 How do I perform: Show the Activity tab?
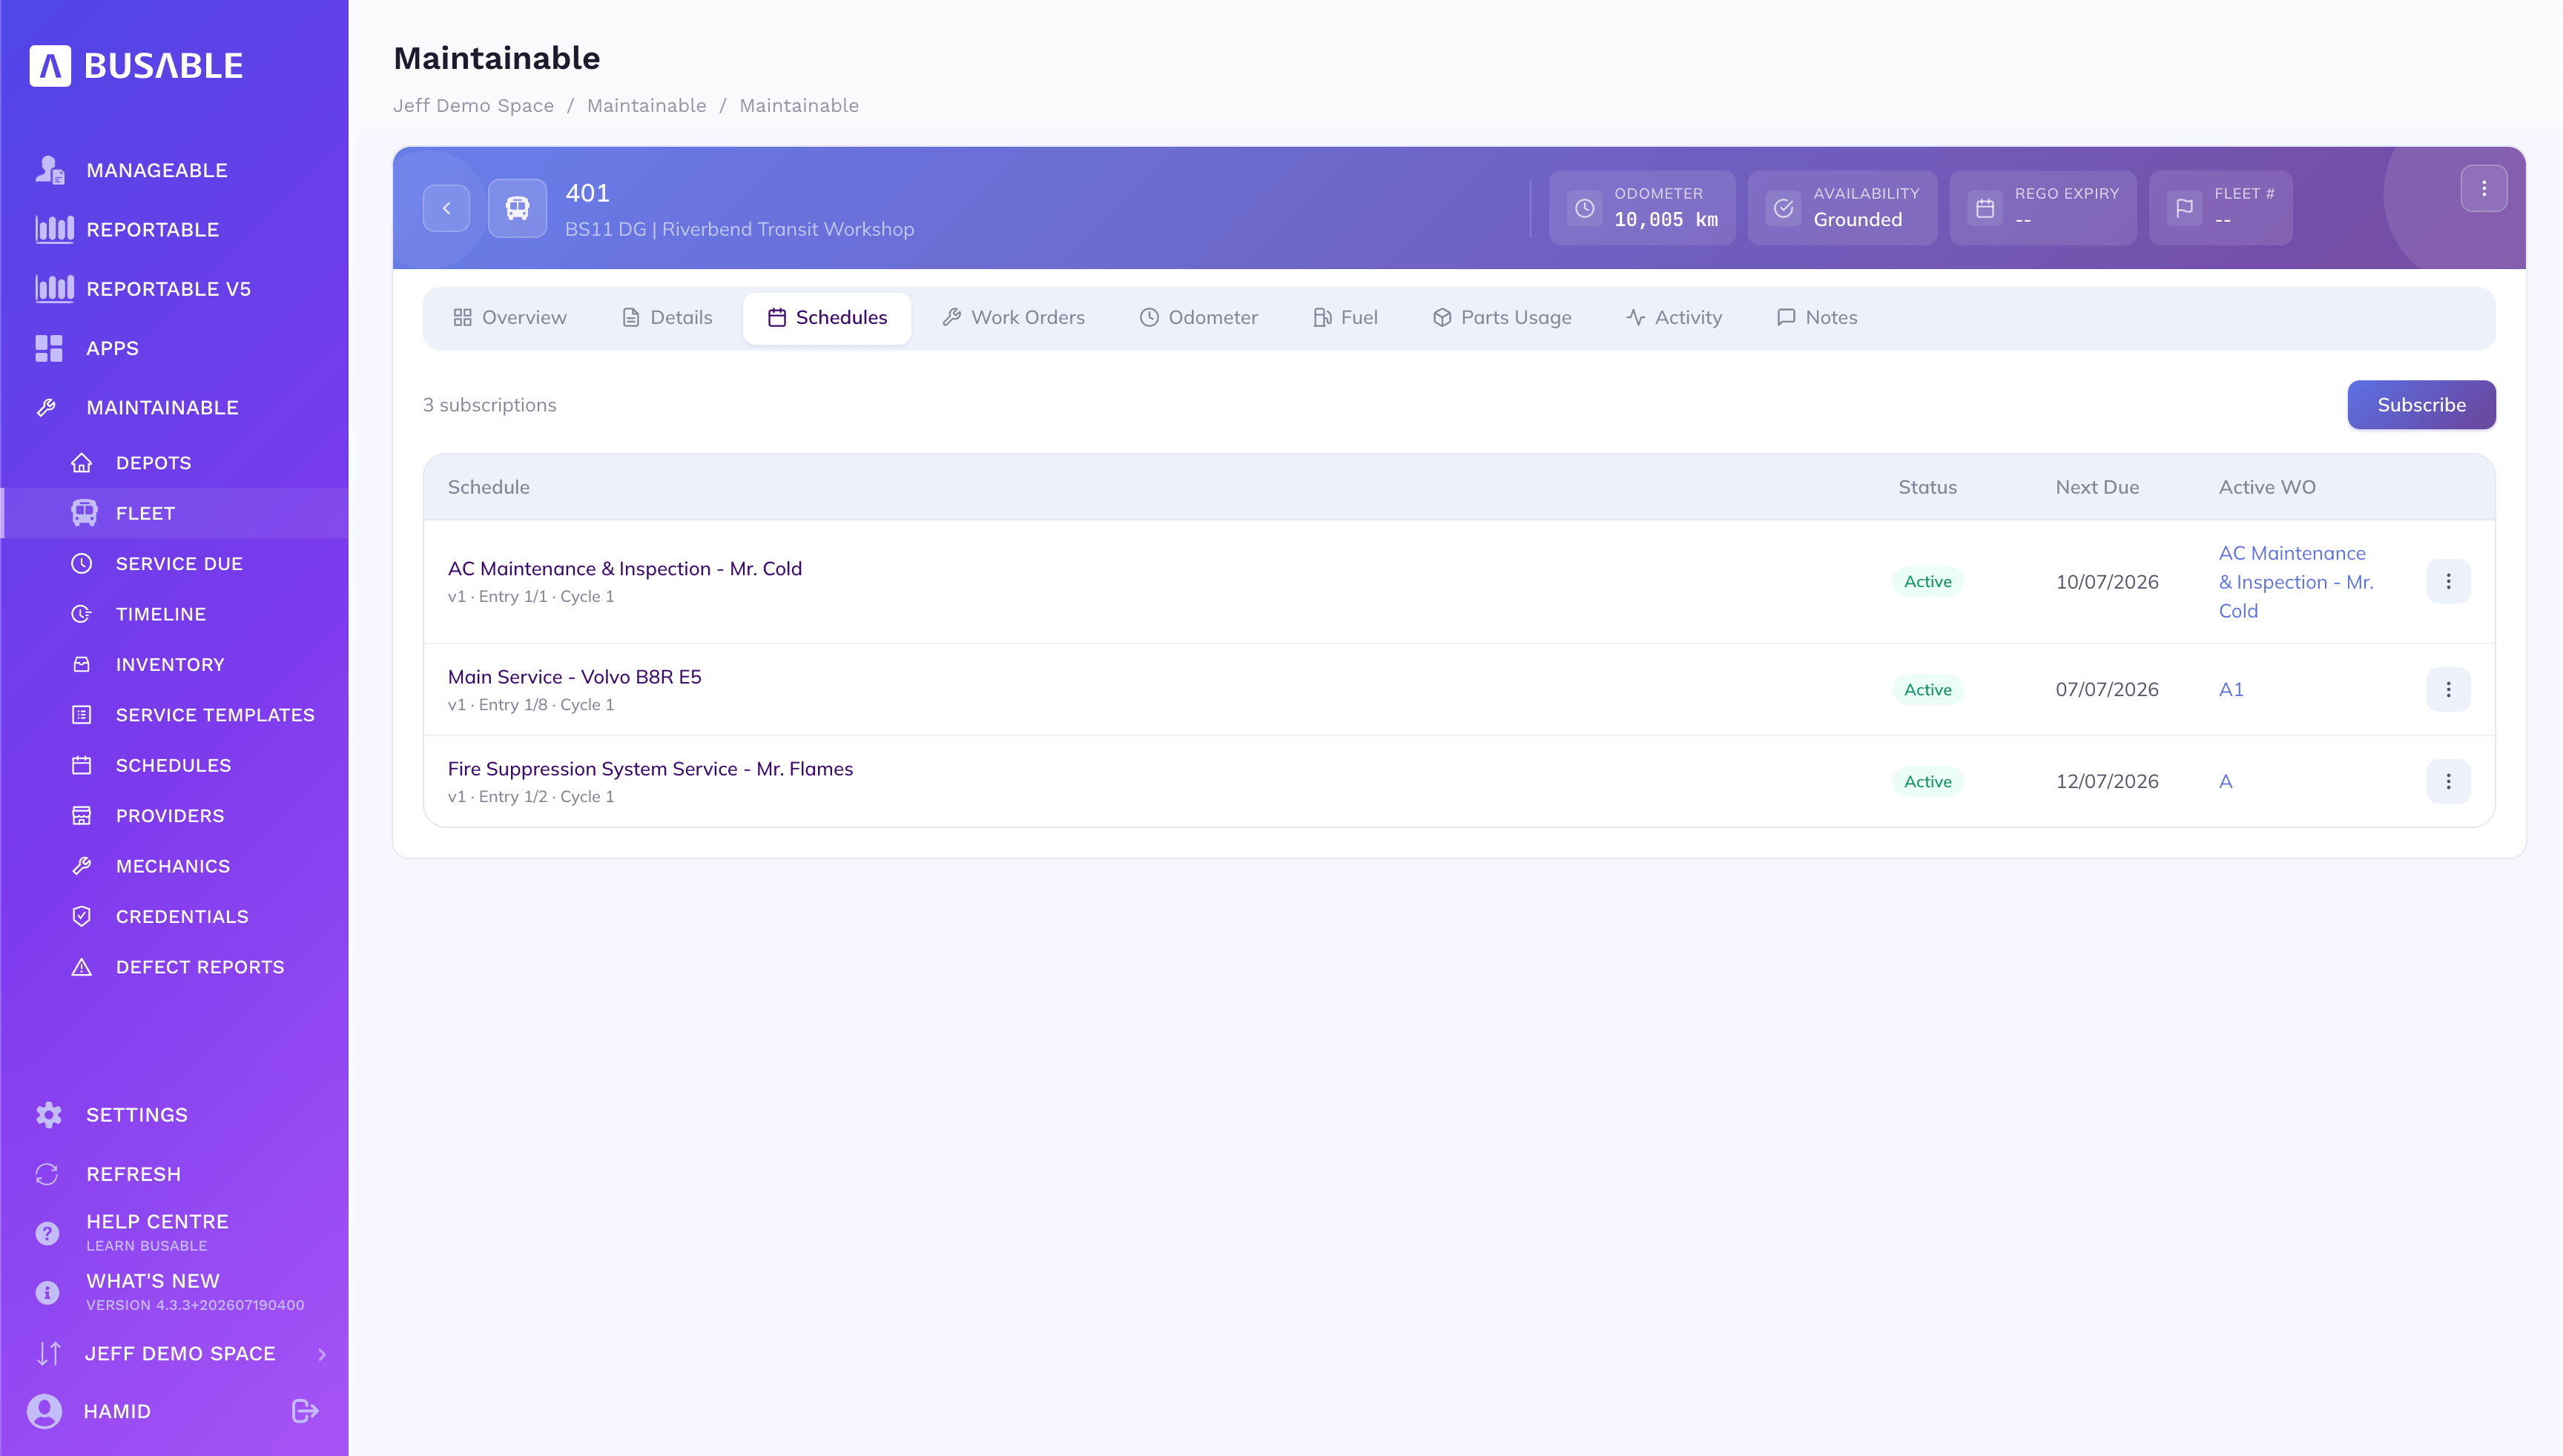[1674, 317]
